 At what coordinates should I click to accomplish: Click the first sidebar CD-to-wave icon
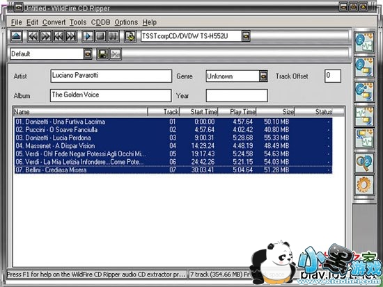[x=364, y=42]
